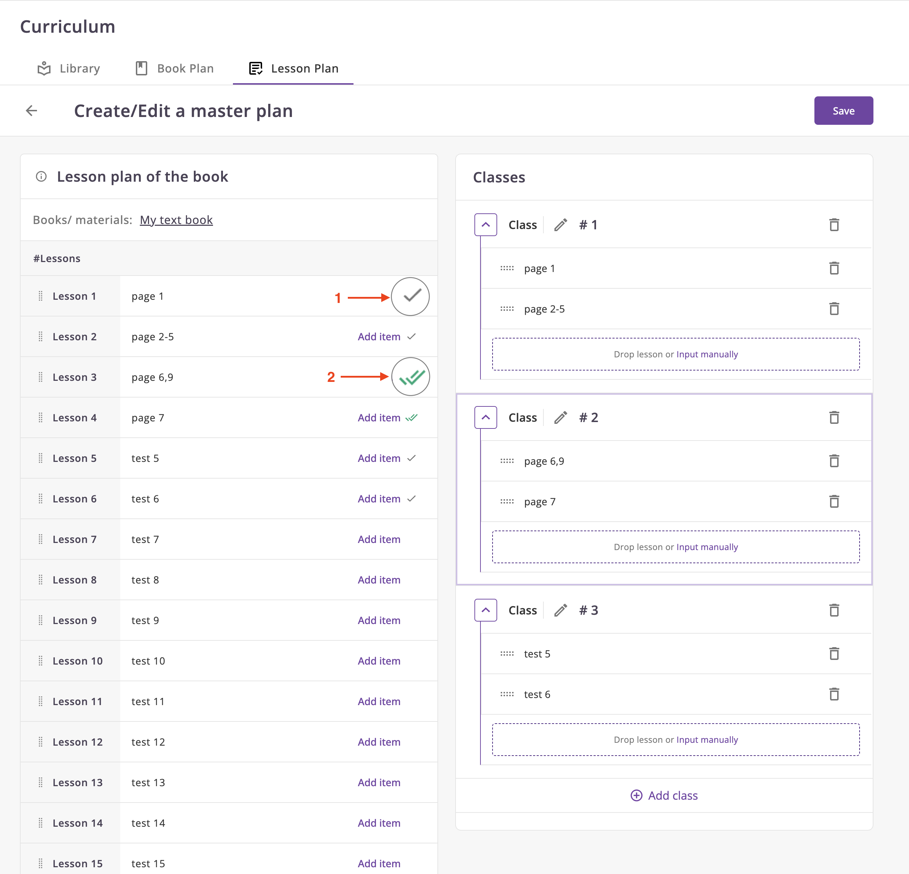This screenshot has width=909, height=874.
Task: Click Add class at the bottom
Action: click(x=664, y=796)
